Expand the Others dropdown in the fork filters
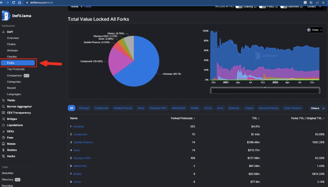This screenshot has height=187, width=328. (317, 108)
